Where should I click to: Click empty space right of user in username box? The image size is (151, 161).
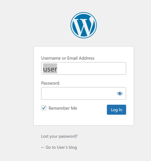click(91, 68)
